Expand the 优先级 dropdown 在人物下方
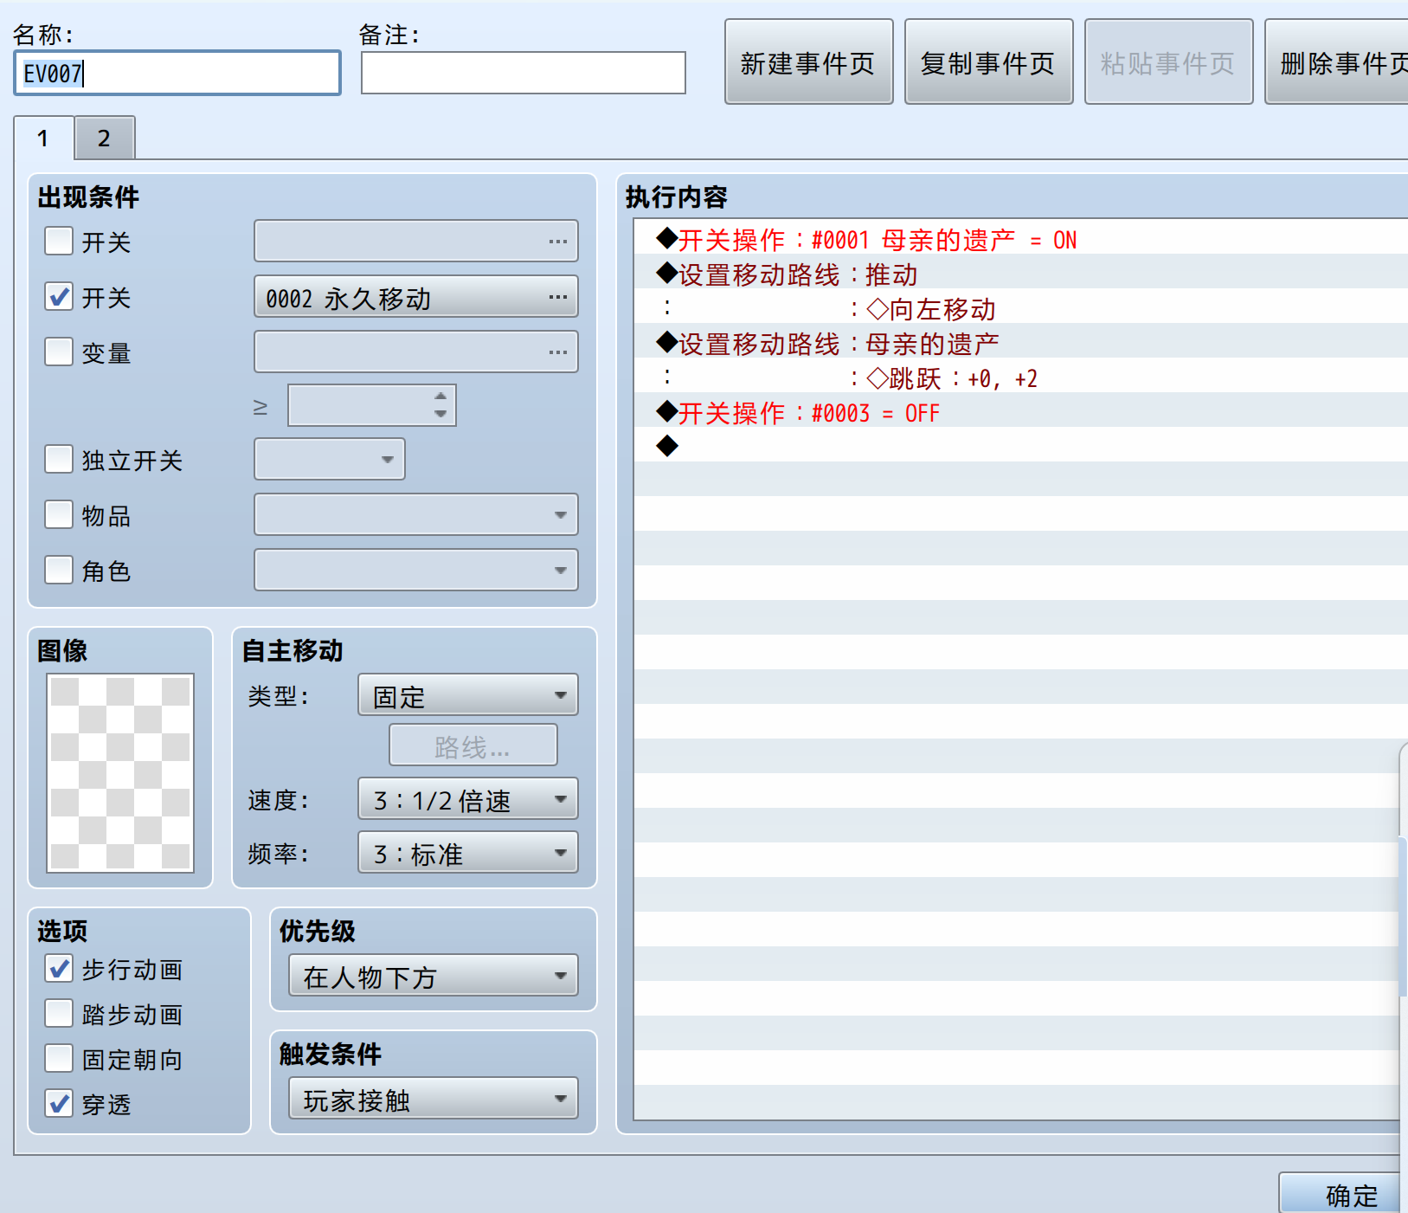The image size is (1408, 1213). 434,976
